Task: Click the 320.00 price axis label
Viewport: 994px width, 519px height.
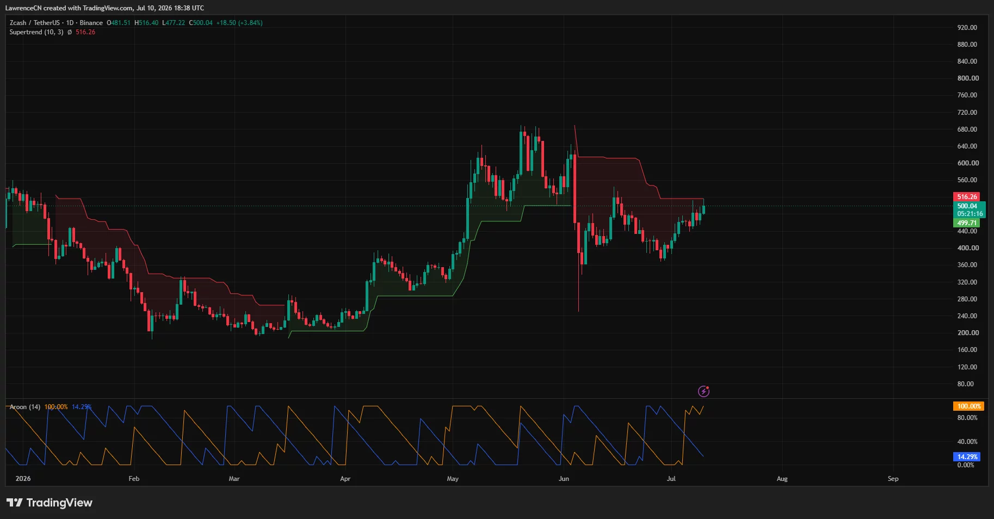Action: [x=967, y=282]
